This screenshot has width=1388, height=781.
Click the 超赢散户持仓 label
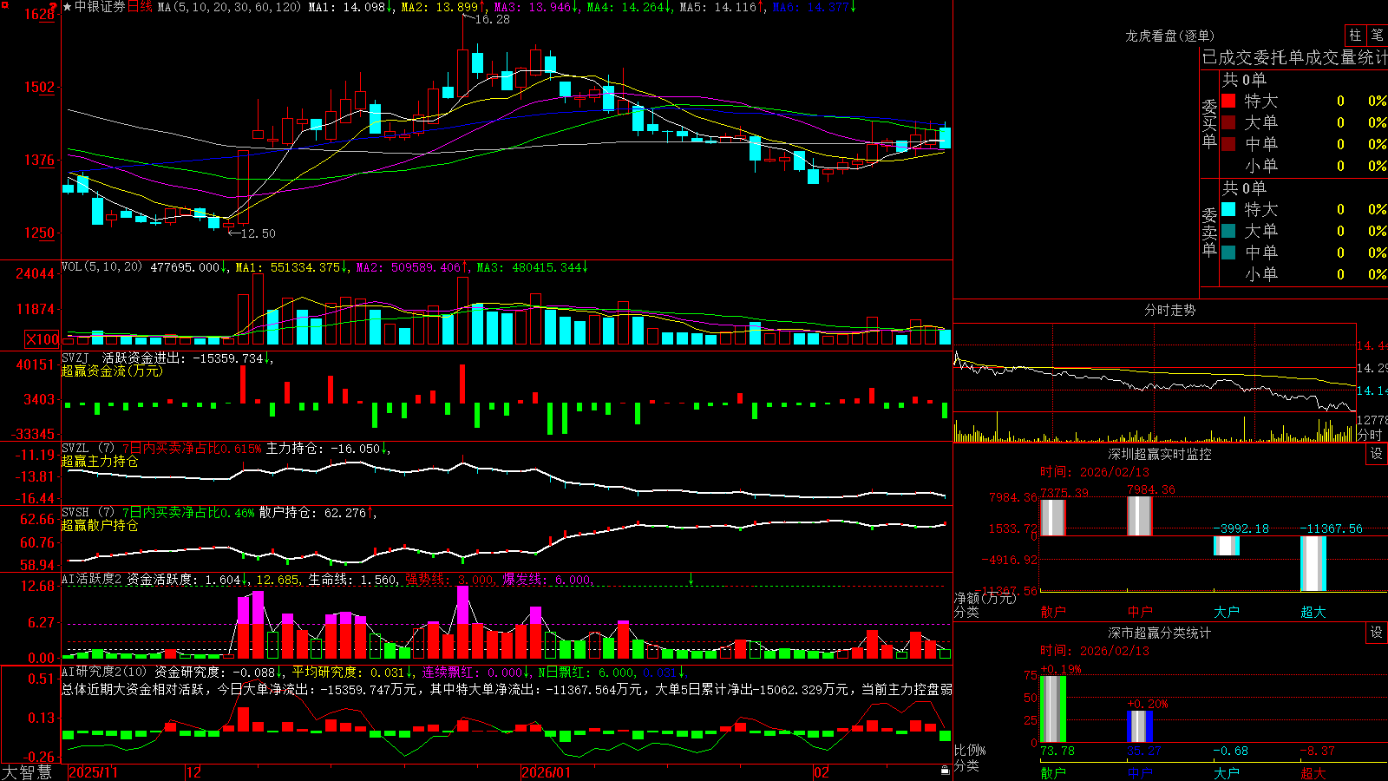100,525
